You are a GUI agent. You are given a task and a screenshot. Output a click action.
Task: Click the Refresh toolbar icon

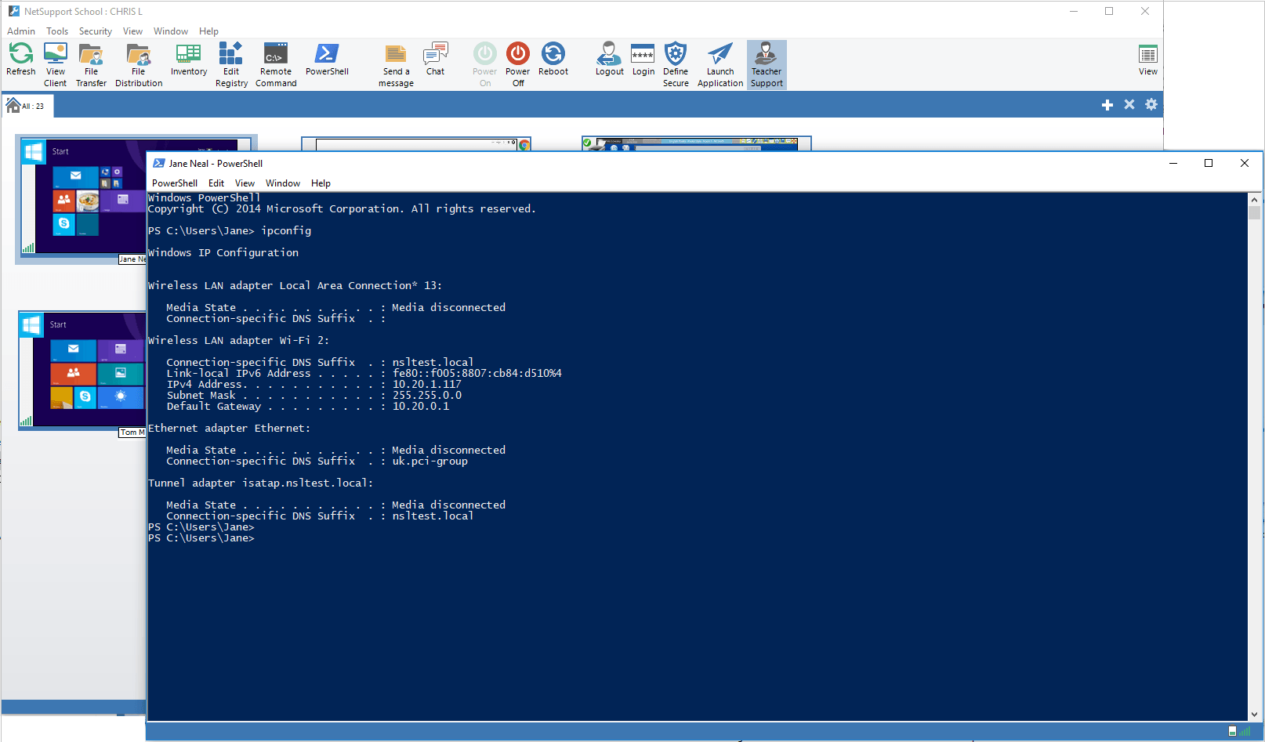coord(21,60)
